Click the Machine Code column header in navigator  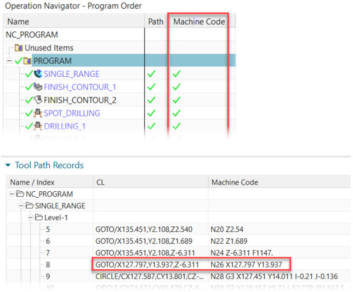point(199,22)
